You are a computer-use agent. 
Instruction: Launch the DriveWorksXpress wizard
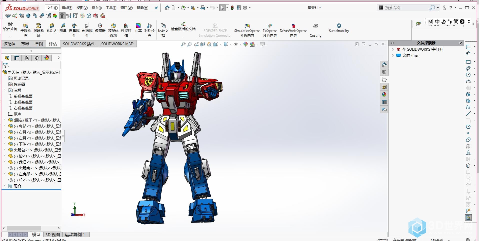293,30
